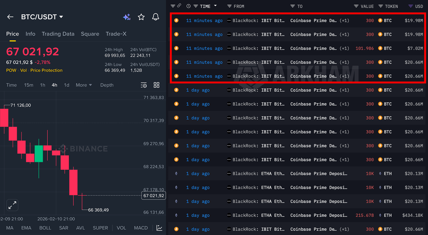The width and height of the screenshot is (428, 235).
Task: Open indicator settings icon after MACD
Action: tap(159, 228)
